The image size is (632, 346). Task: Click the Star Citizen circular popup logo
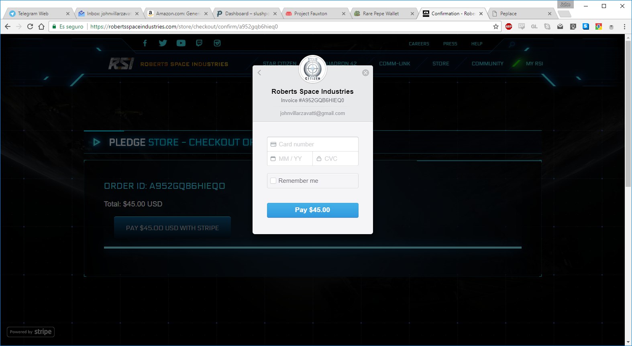pos(313,69)
